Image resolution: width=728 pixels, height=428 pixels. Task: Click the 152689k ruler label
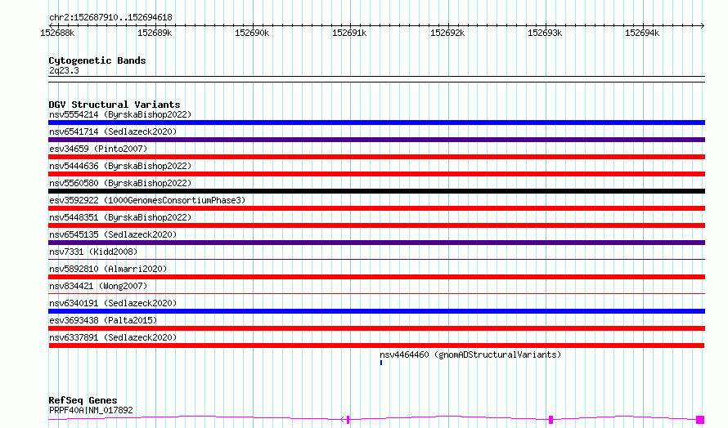(x=155, y=33)
